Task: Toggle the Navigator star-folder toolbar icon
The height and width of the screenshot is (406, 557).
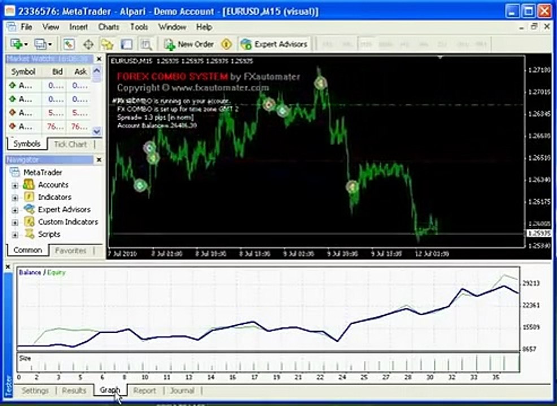Action: click(x=107, y=45)
